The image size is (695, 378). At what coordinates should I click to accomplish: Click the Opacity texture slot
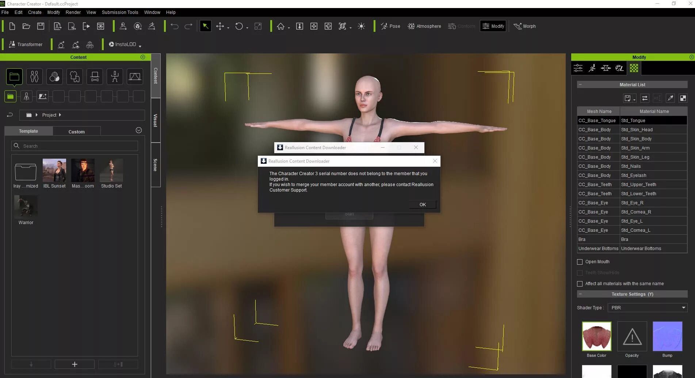pyautogui.click(x=632, y=336)
